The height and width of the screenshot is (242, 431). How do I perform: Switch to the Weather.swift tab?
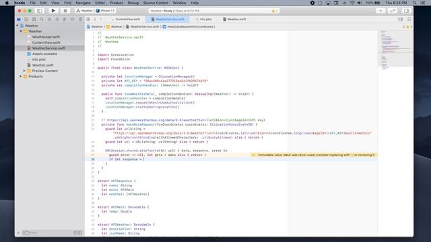[234, 19]
